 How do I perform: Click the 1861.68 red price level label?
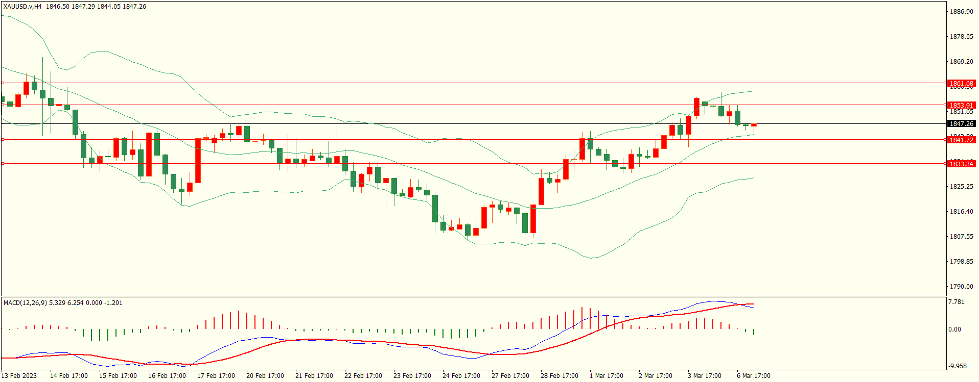click(x=961, y=83)
